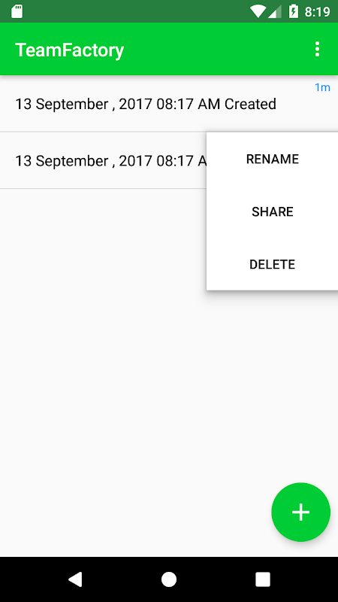
Task: Choose DELETE from the popup menu
Action: (273, 264)
